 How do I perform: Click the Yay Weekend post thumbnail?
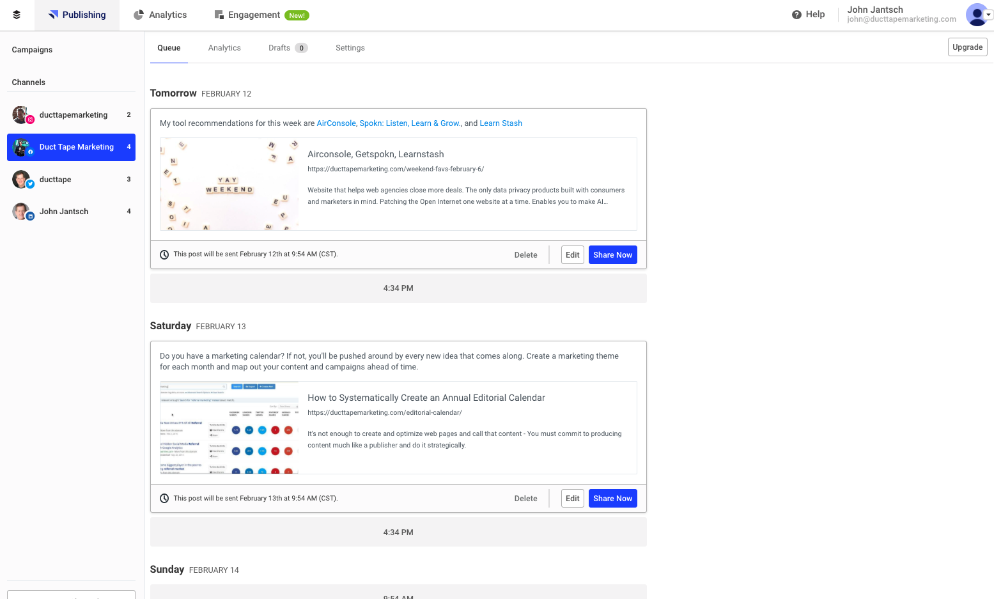(229, 184)
